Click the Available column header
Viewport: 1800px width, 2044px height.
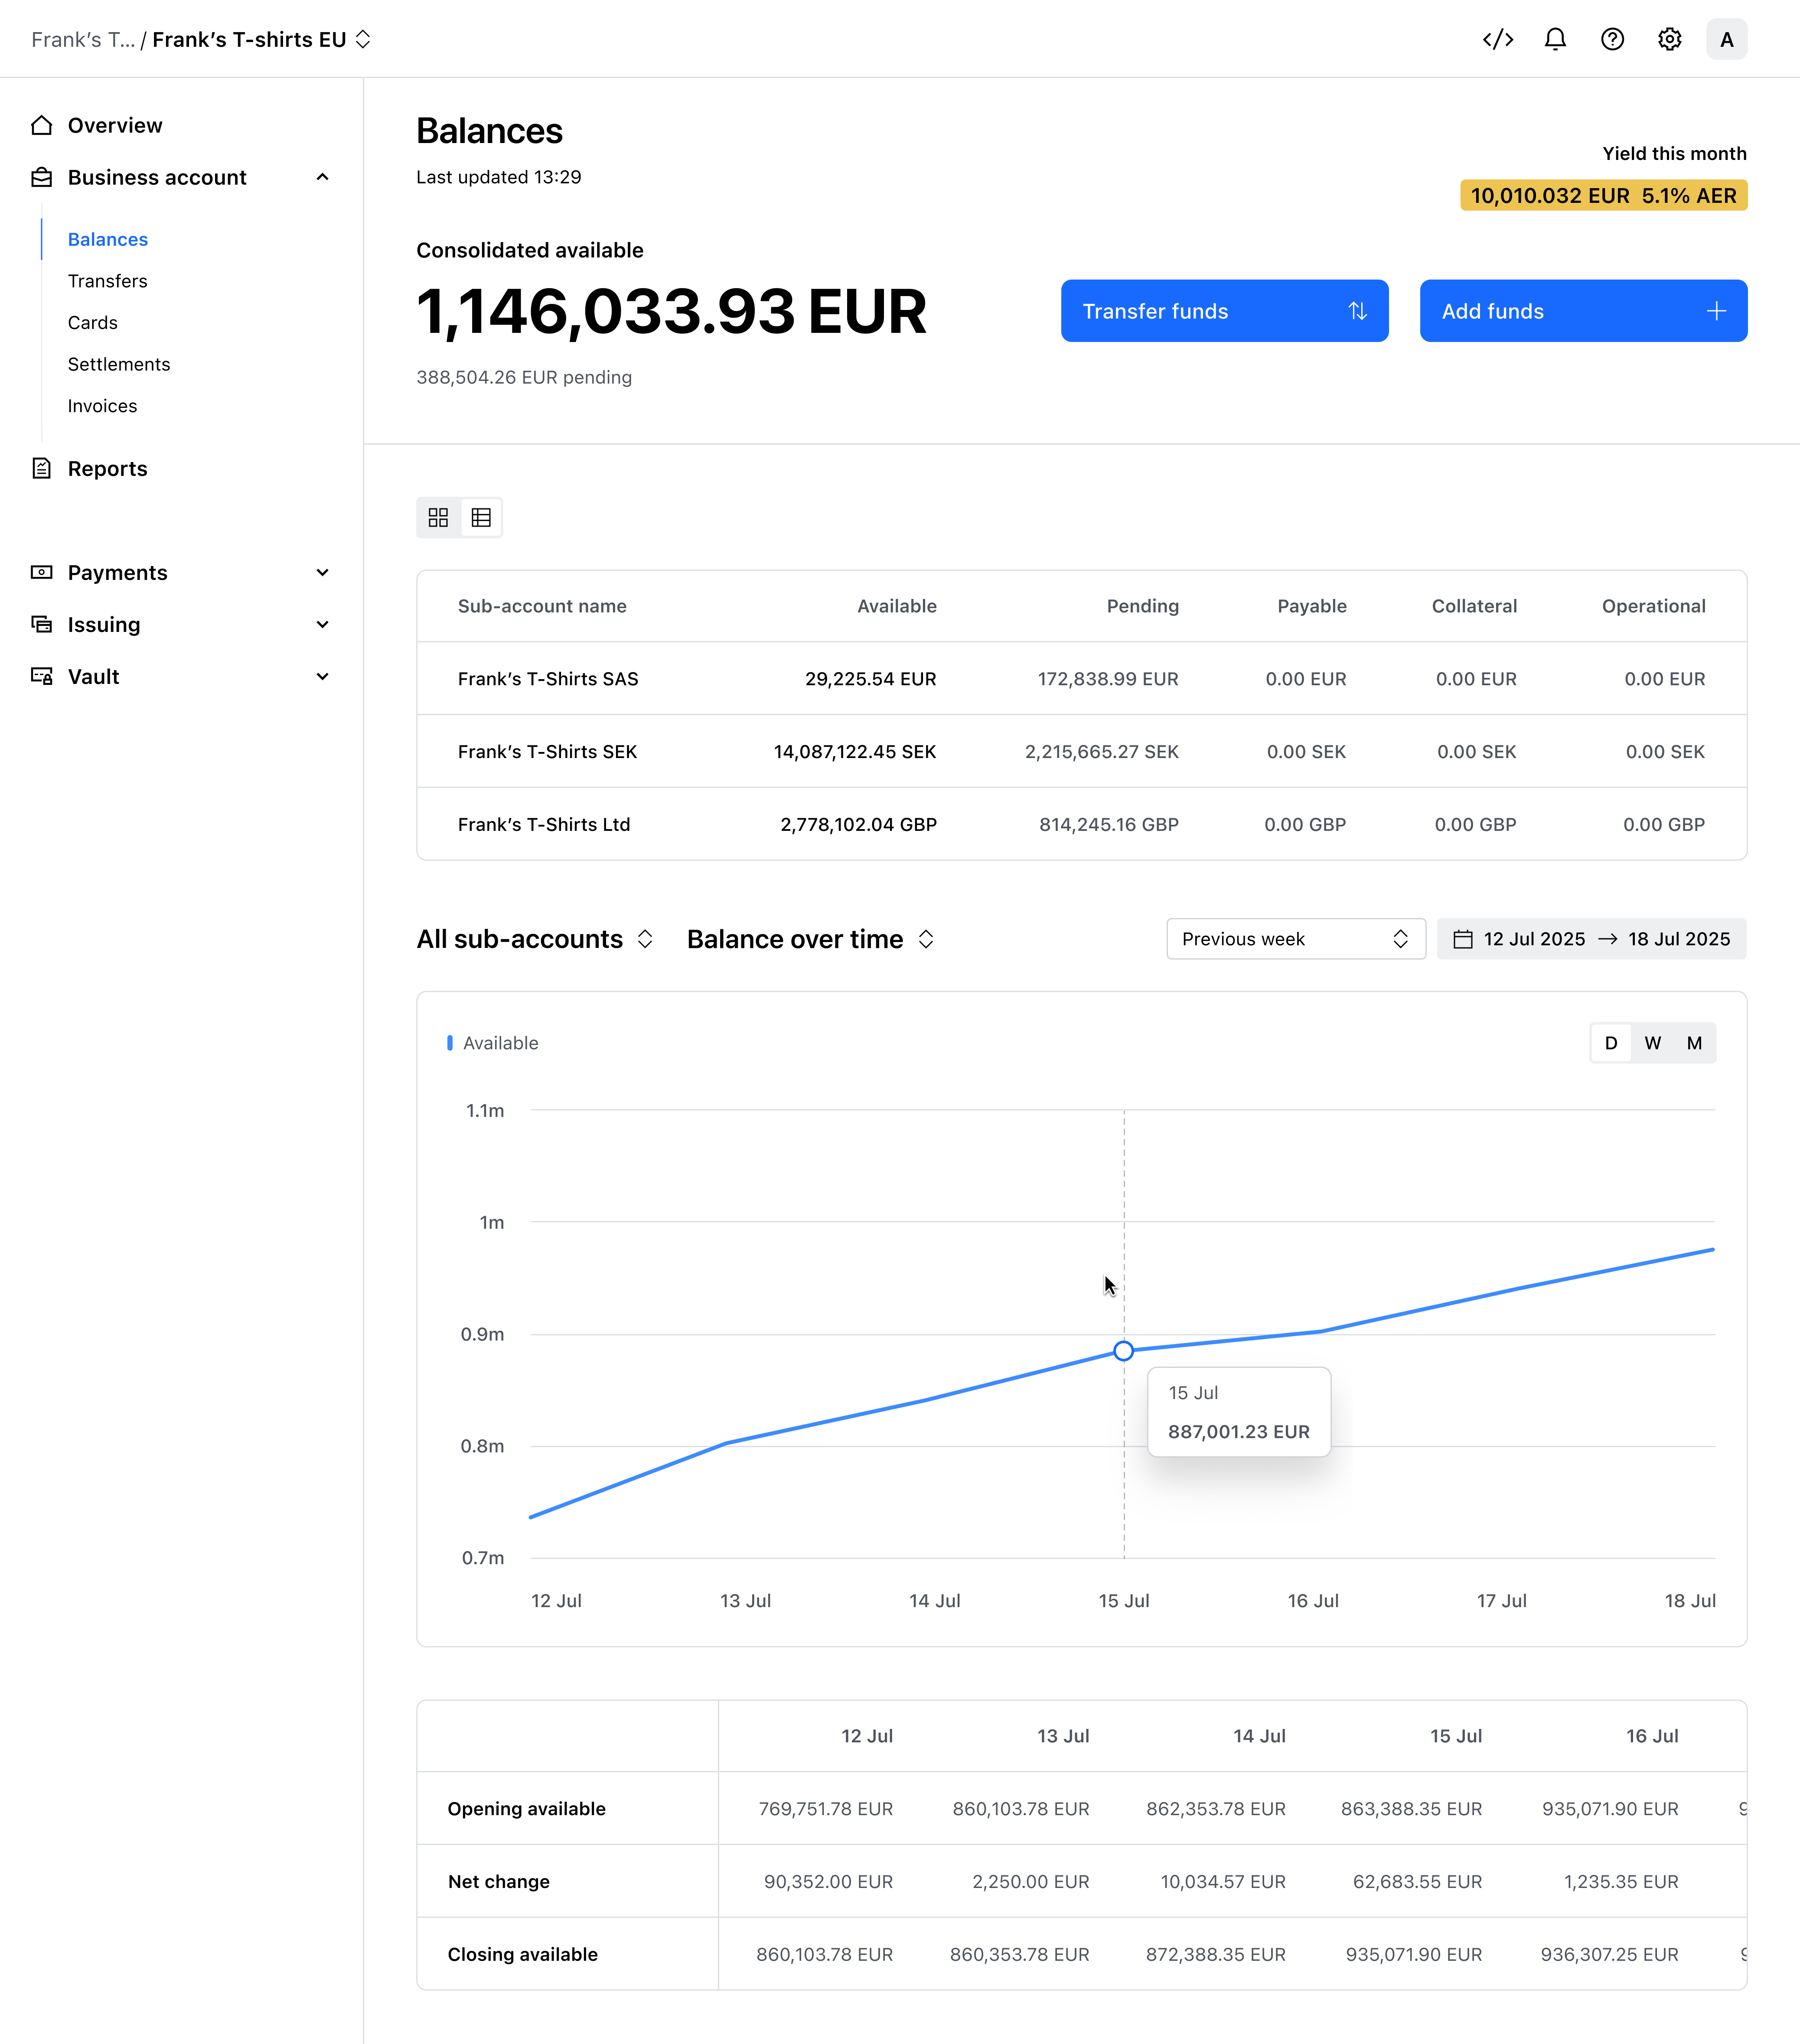(896, 606)
